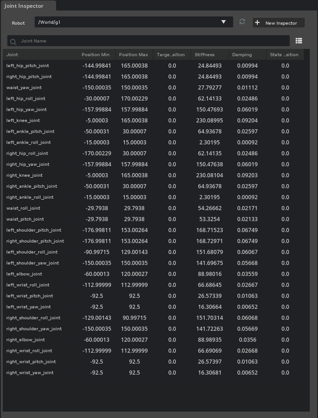The width and height of the screenshot is (318, 418).
Task: Select the waist_yaw_joint row
Action: [x=153, y=87]
